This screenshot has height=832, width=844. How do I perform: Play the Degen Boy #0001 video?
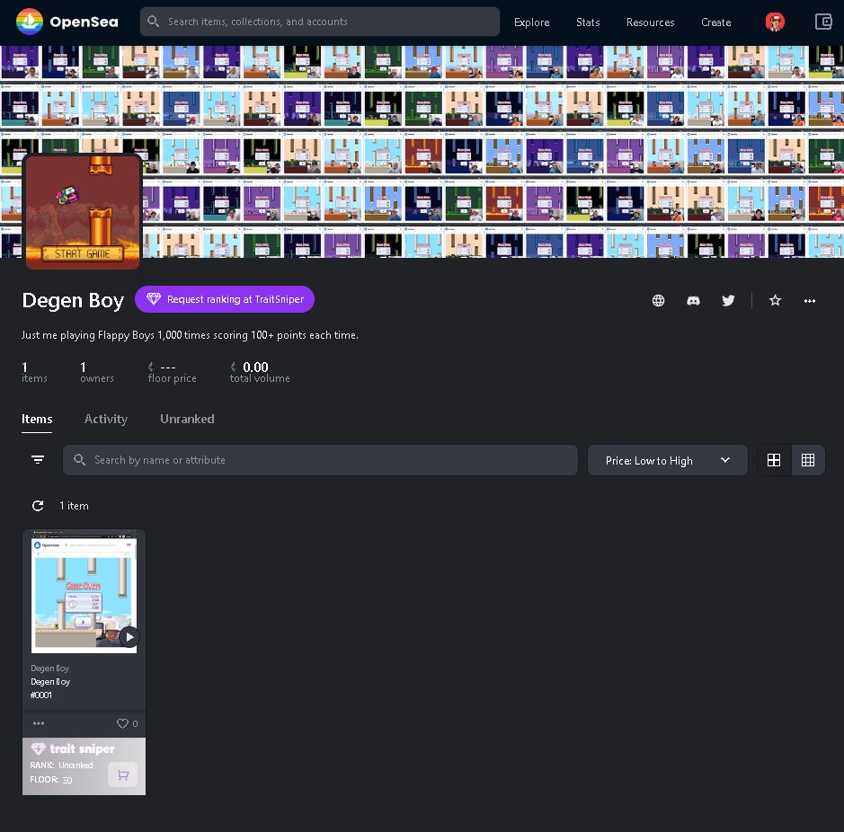point(129,637)
